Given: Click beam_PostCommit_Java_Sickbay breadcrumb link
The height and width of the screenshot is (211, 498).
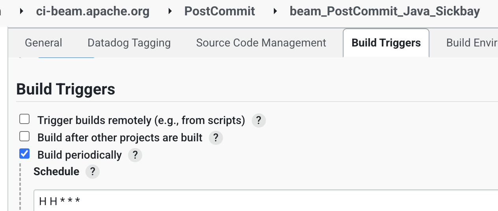Looking at the screenshot, I should [385, 11].
